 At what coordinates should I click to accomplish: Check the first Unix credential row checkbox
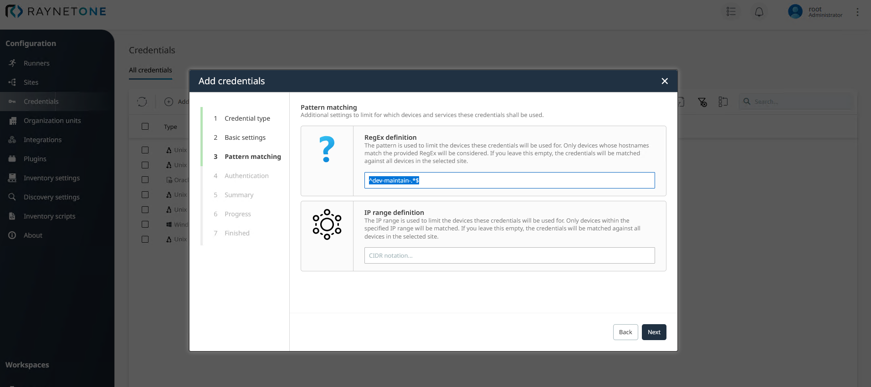pos(145,150)
